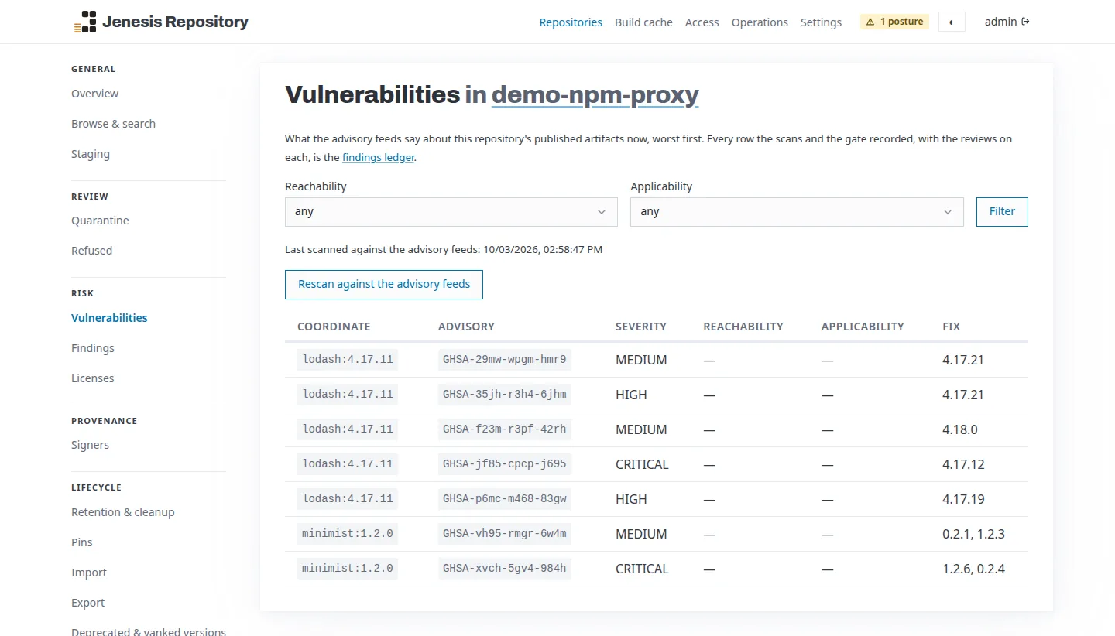
Task: Select Overview in the sidebar
Action: click(x=95, y=94)
